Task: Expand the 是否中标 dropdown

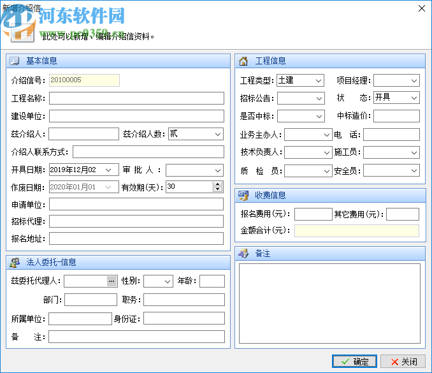Action: 301,116
